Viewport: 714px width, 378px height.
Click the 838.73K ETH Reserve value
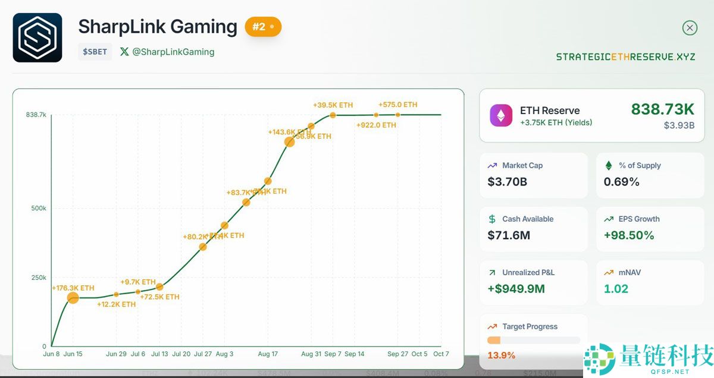pyautogui.click(x=662, y=109)
